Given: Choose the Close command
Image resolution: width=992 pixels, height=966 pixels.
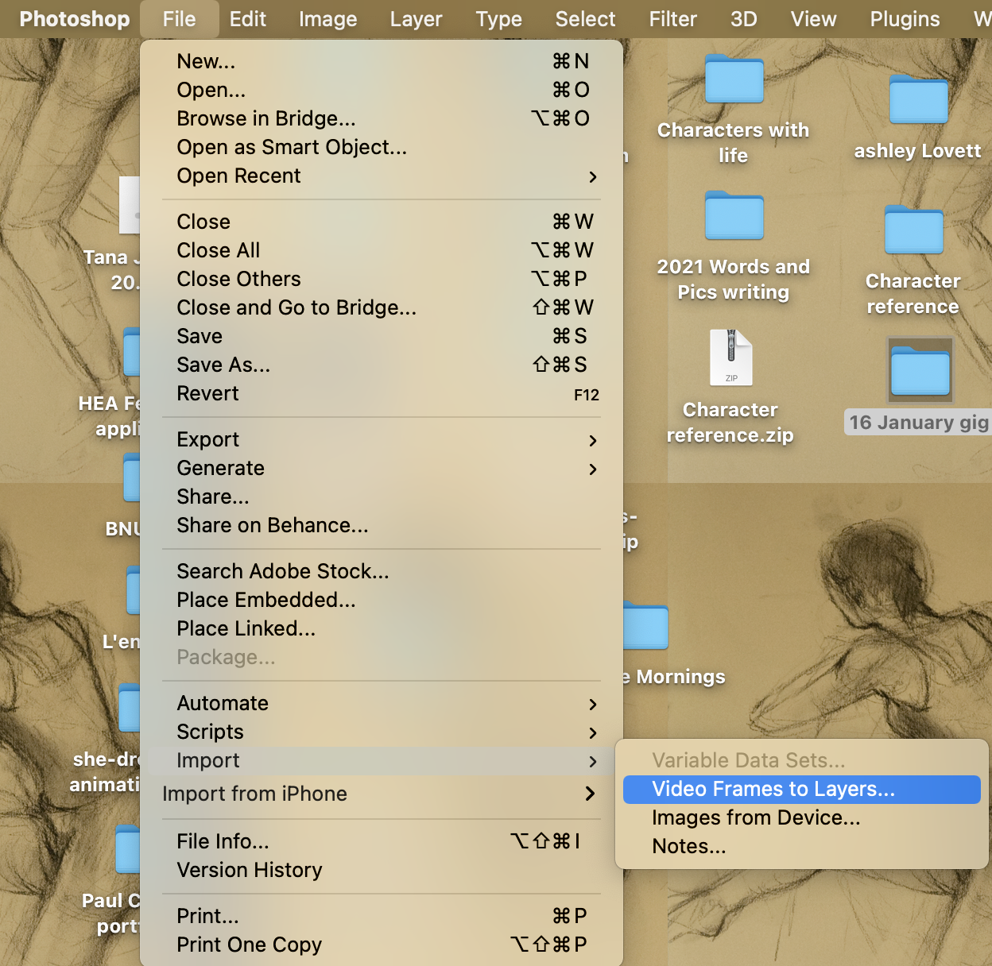Looking at the screenshot, I should (382, 222).
